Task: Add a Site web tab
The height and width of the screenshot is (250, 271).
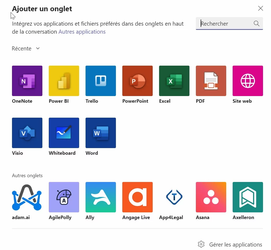Action: (x=248, y=81)
